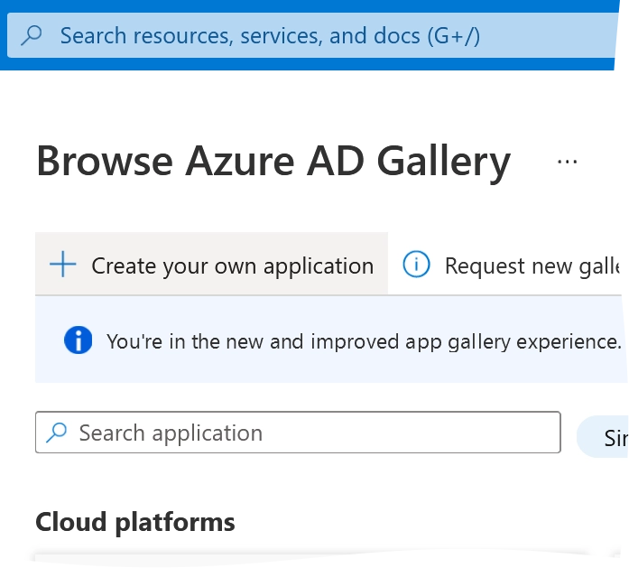Image resolution: width=629 pixels, height=568 pixels.
Task: Click the Cloud platforms section heading
Action: coord(135,522)
